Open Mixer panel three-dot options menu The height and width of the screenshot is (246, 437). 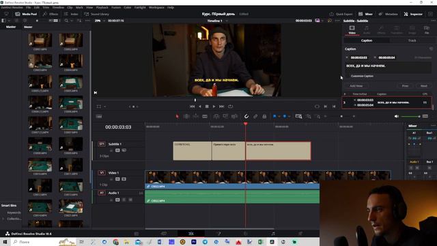pos(433,126)
